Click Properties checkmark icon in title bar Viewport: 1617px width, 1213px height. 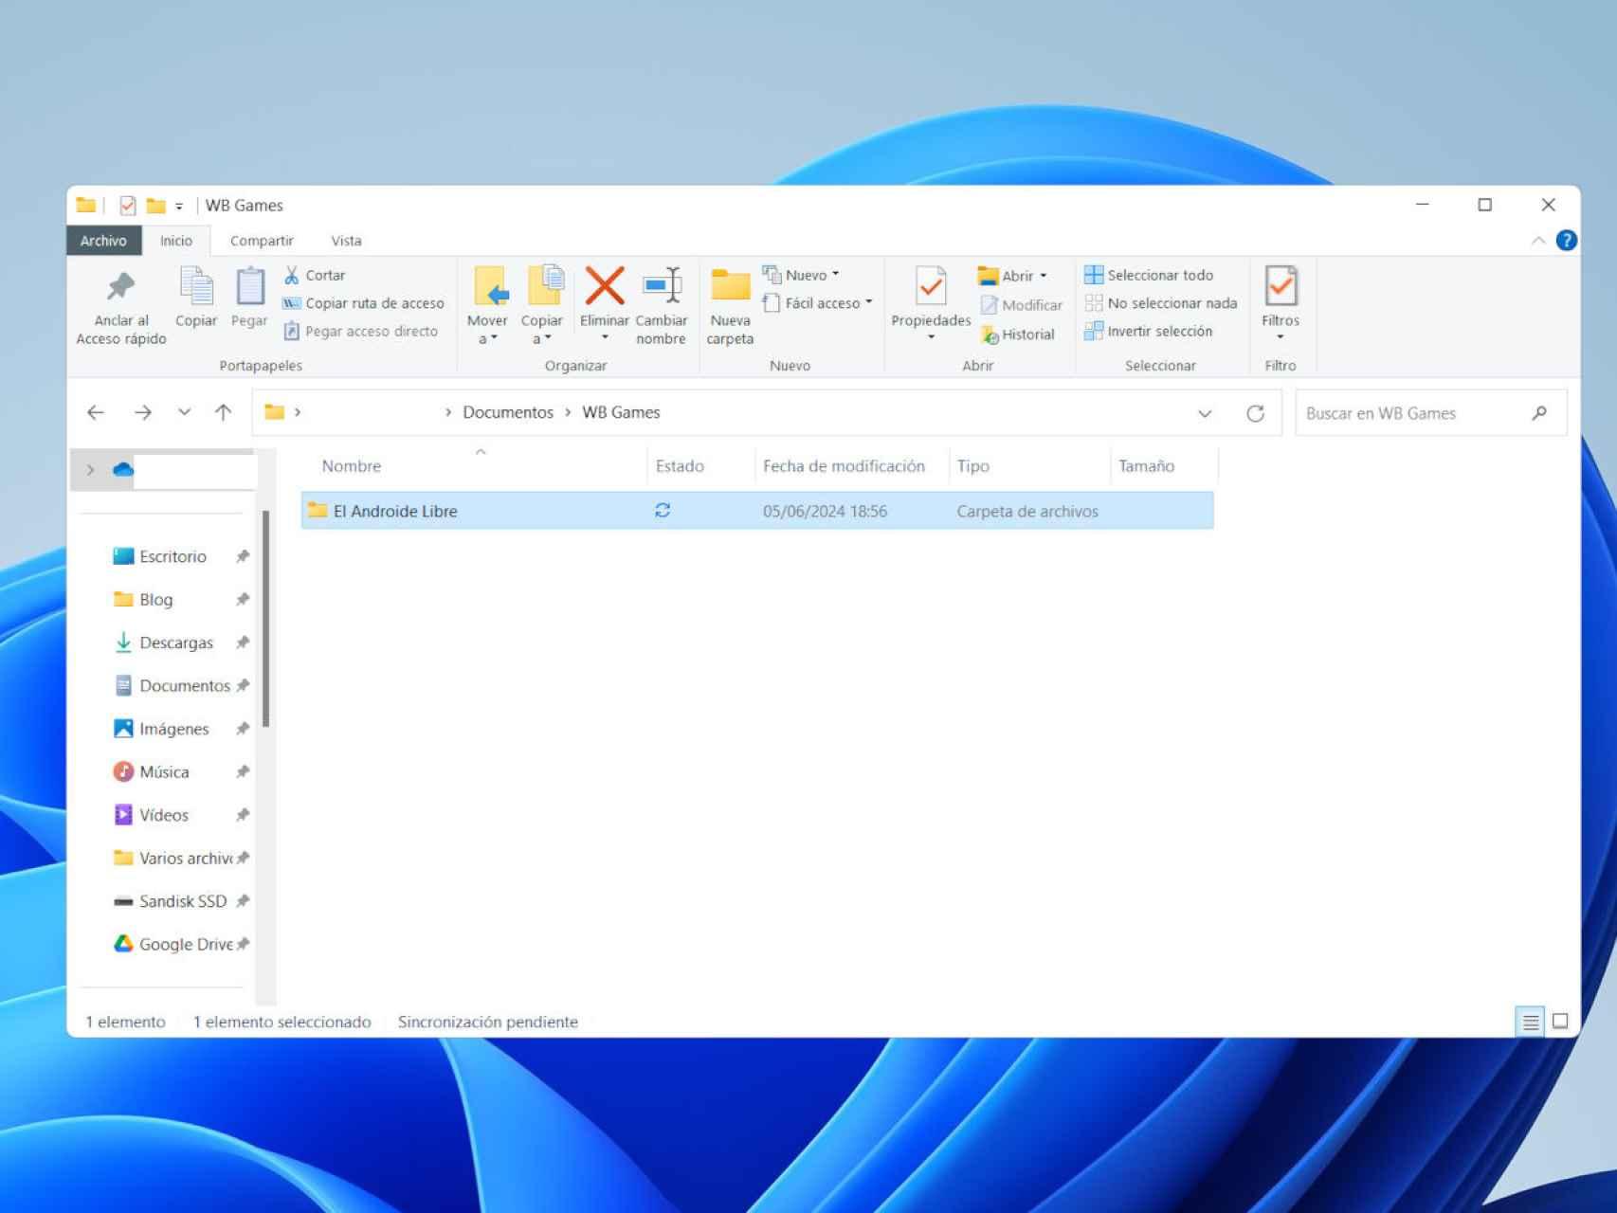tap(127, 206)
